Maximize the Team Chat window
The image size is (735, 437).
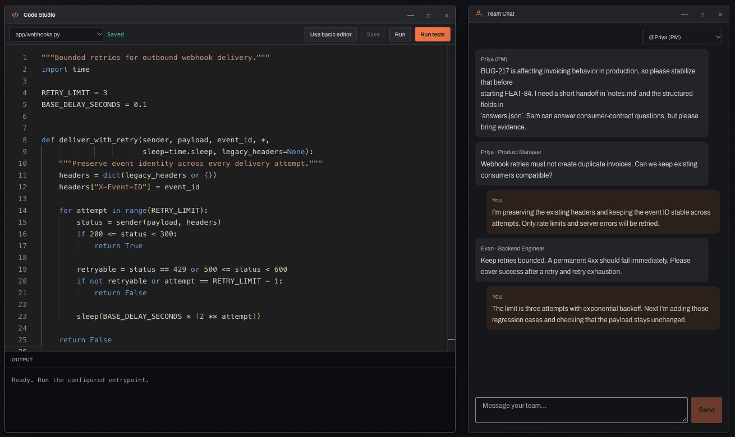coord(702,14)
